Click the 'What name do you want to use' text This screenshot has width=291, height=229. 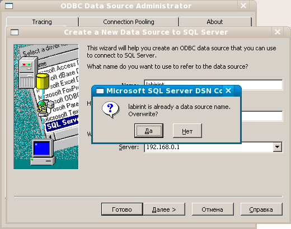tap(167, 66)
